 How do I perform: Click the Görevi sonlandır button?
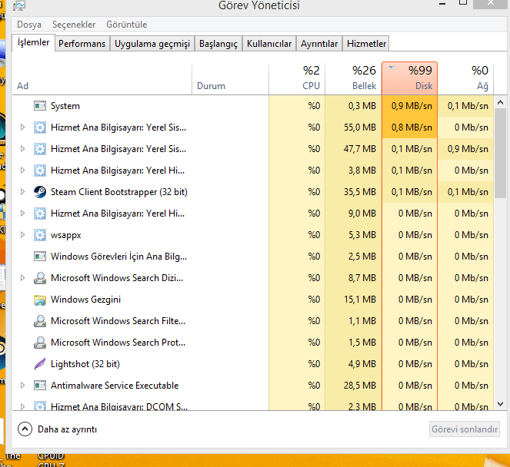click(465, 429)
